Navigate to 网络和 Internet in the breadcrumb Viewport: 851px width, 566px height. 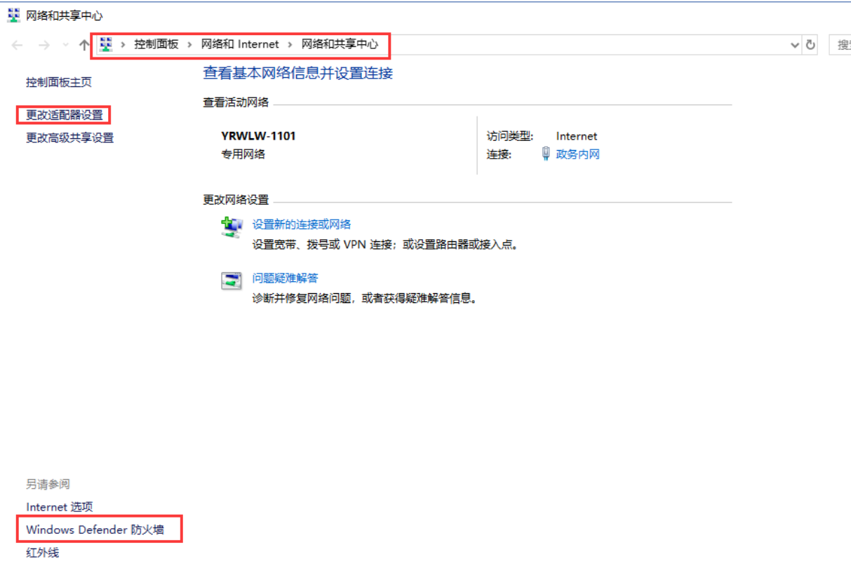(x=240, y=44)
